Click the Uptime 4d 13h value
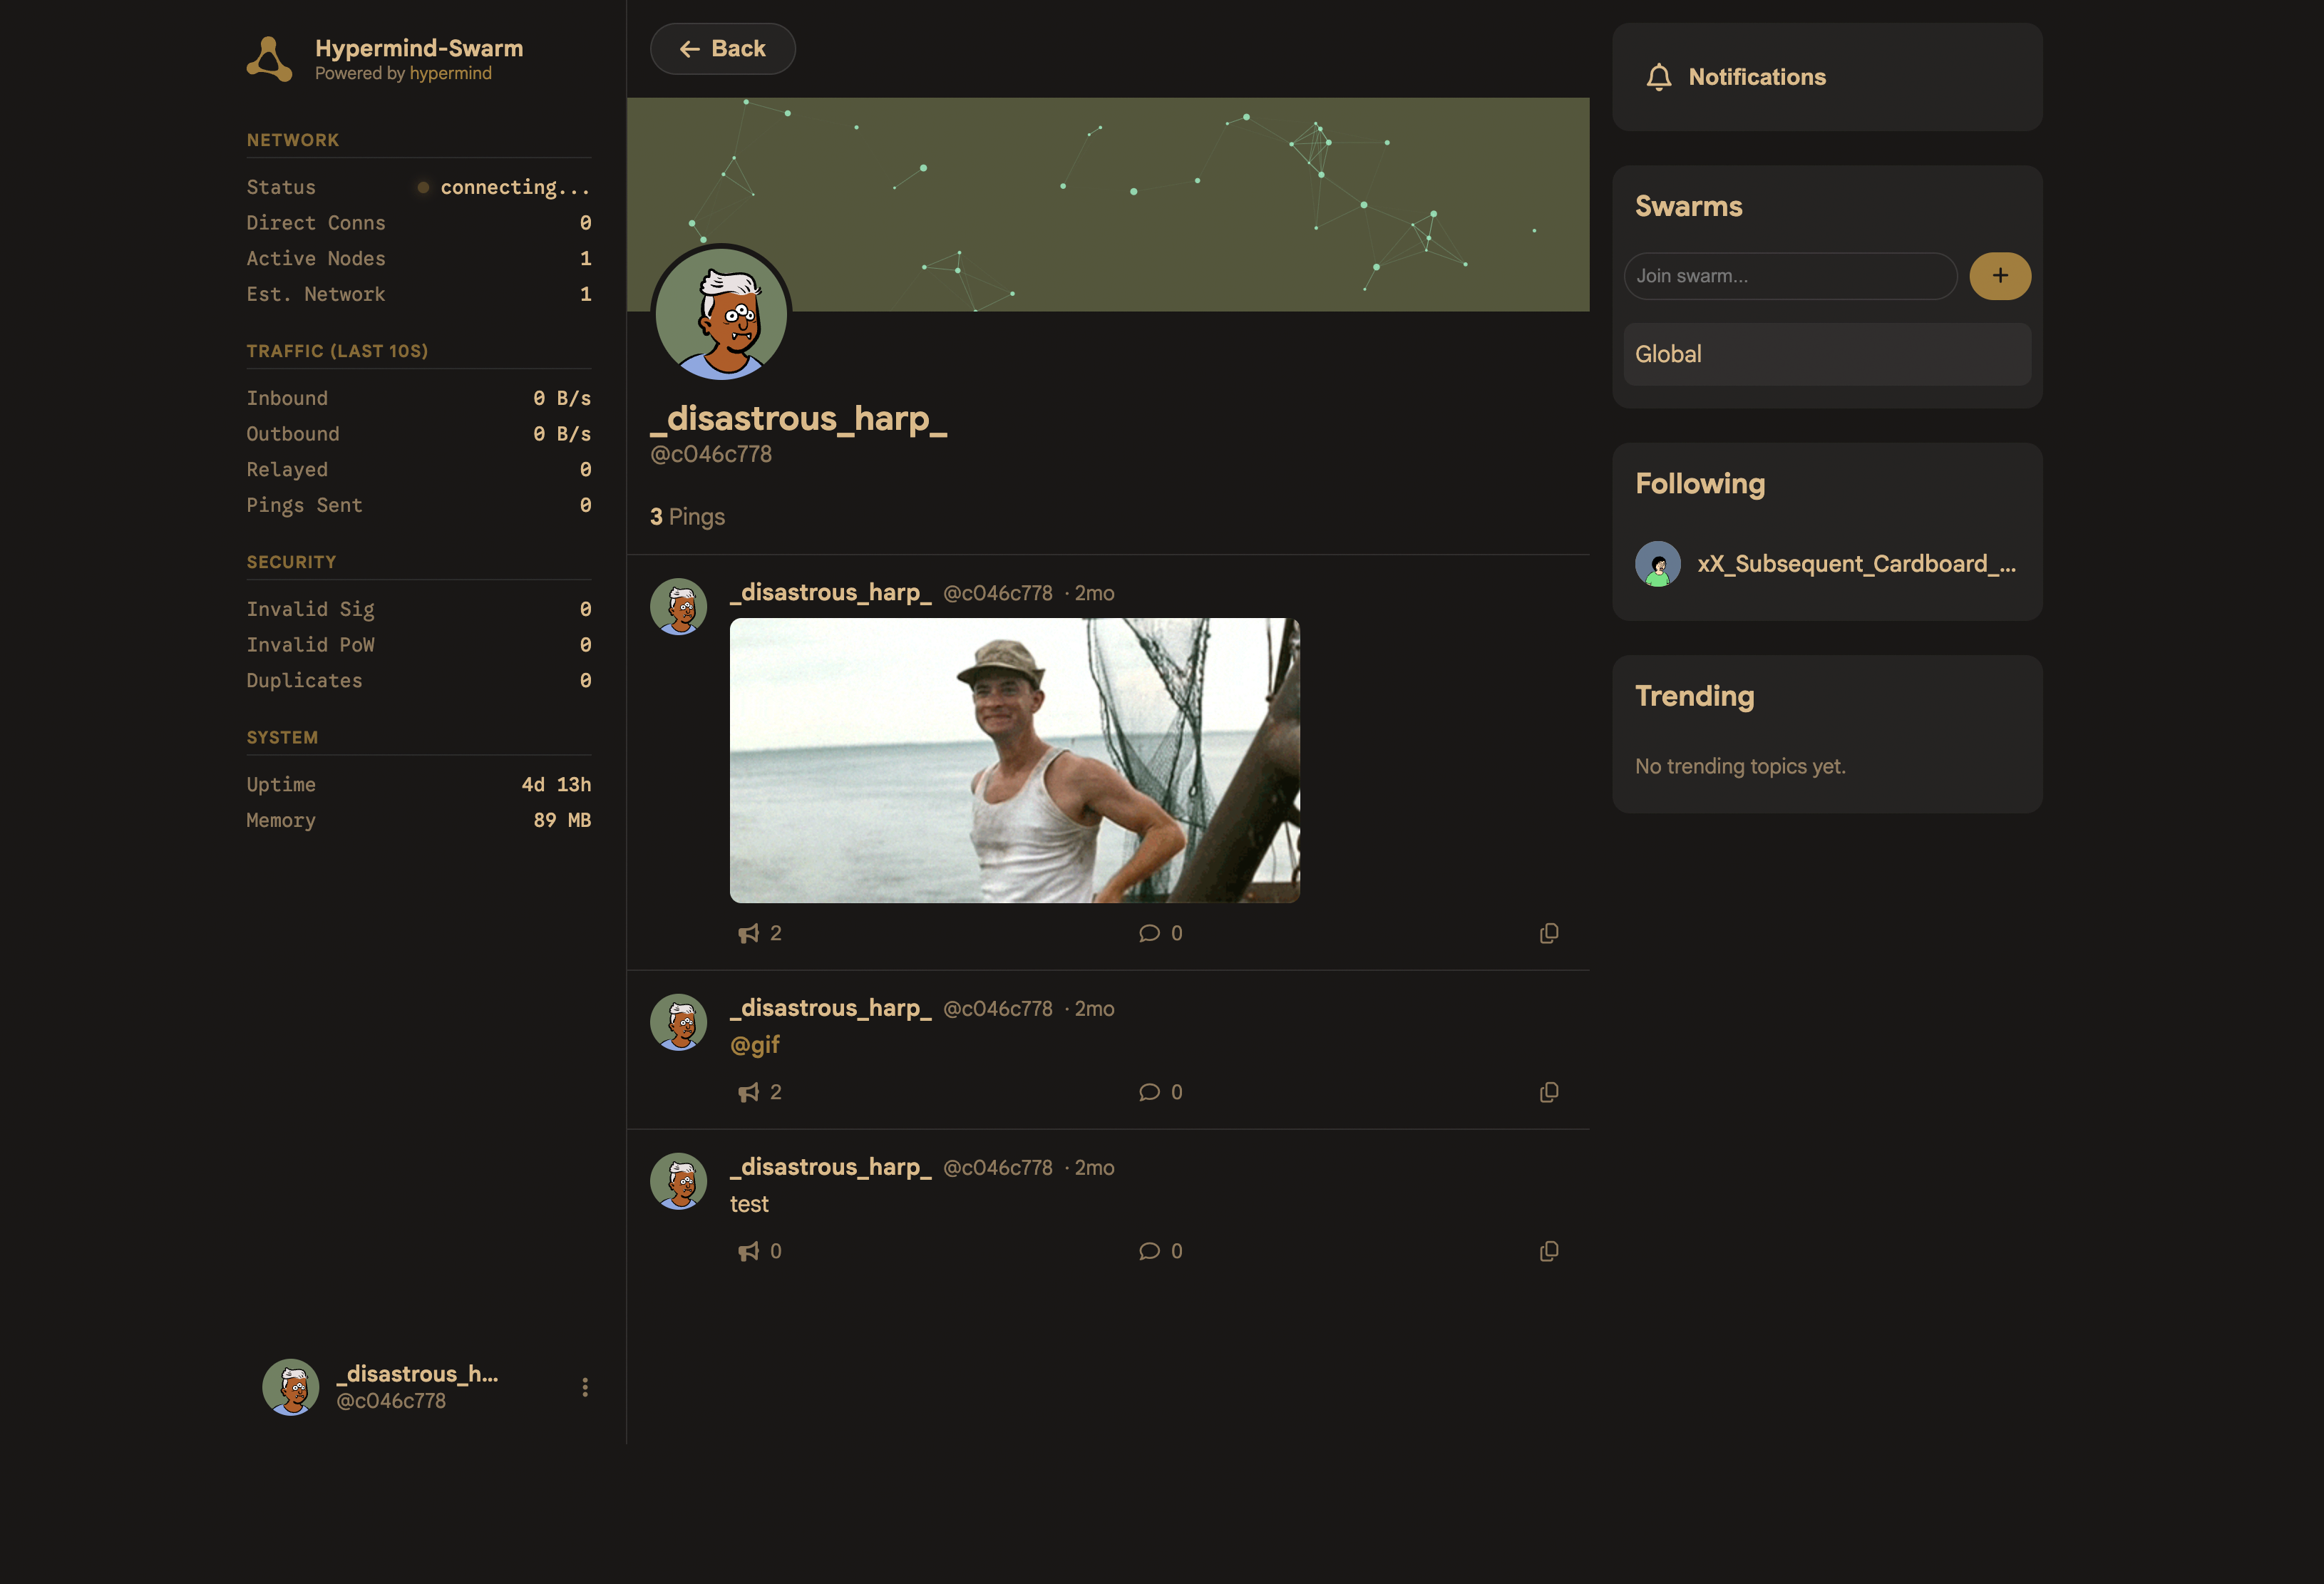 click(x=556, y=785)
